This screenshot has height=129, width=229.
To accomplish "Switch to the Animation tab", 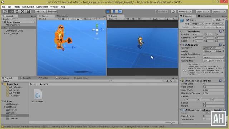I will [62, 78].
